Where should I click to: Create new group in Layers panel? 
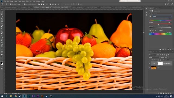(166, 93)
